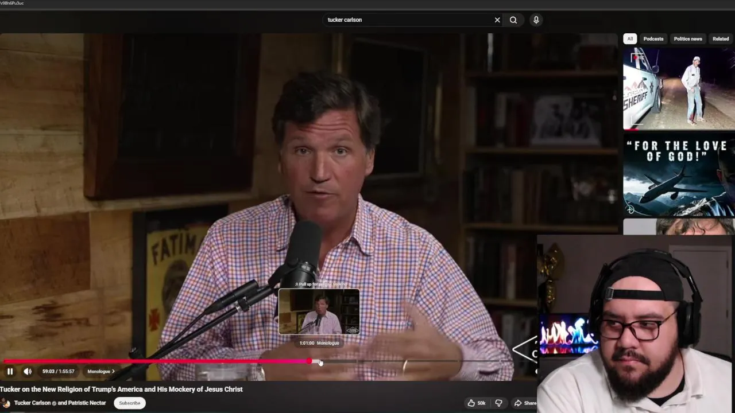Open Tucker Carlson channel link

coord(33,403)
